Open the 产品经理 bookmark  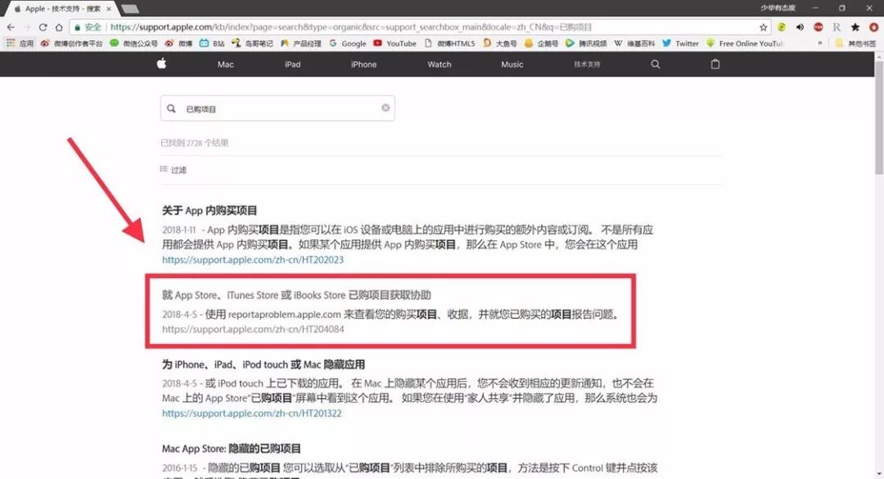(300, 43)
